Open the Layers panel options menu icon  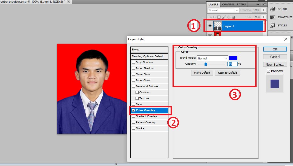tap(265, 4)
